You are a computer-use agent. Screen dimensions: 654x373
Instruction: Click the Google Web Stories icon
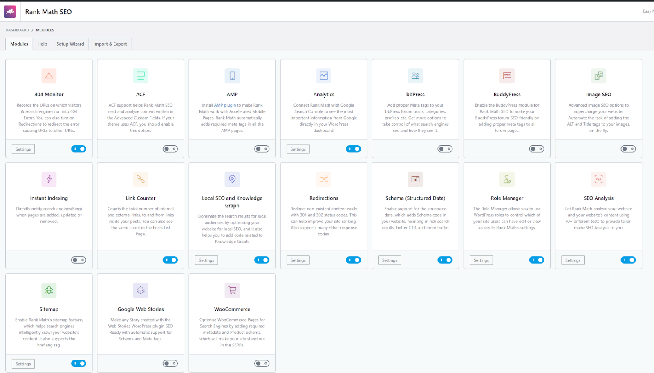[141, 290]
